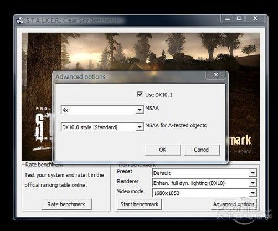This screenshot has width=278, height=231.
Task: Minimize the Clear Sky Benchmark window
Action: pyautogui.click(x=227, y=19)
